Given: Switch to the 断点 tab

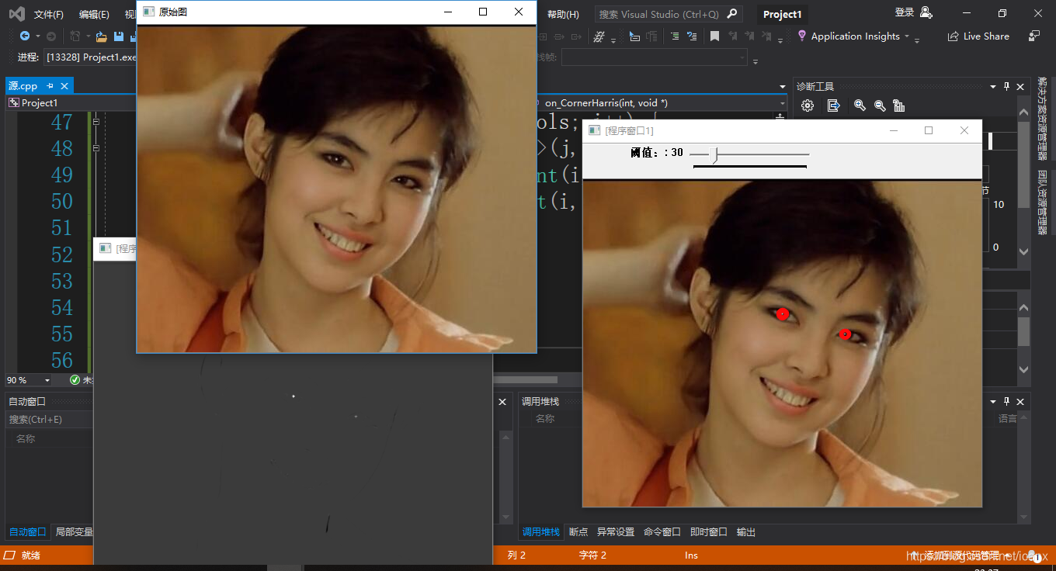Looking at the screenshot, I should [578, 532].
